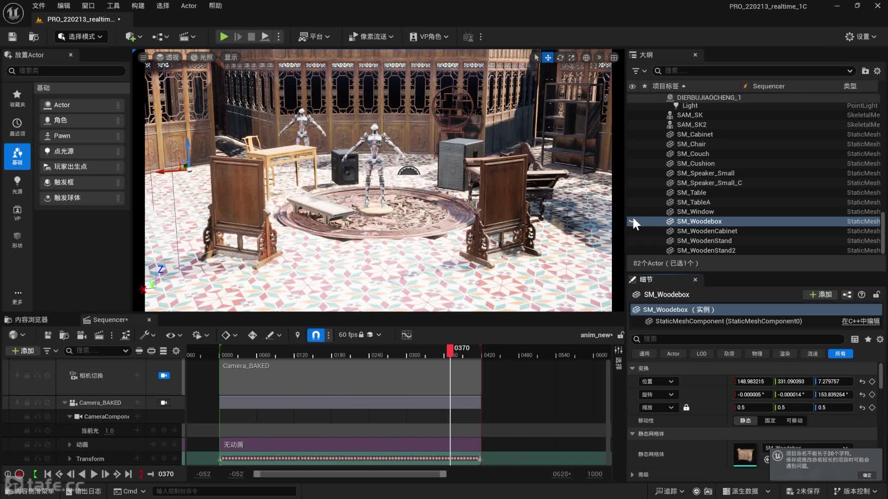Set mobility to Stationary (固定)
Screen dimensions: 888x499
(770, 420)
